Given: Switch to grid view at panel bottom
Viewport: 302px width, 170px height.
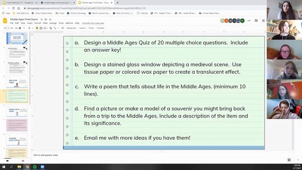Looking at the screenshot, I should (x=23, y=161).
